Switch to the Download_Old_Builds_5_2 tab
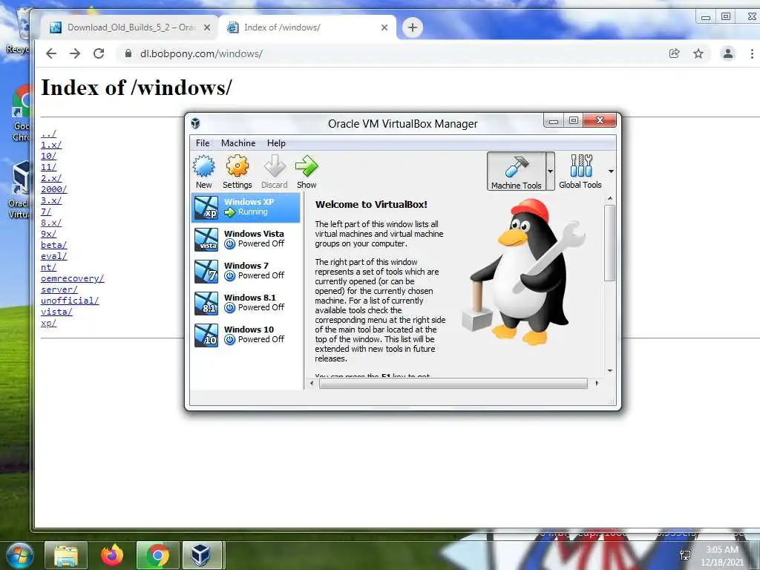This screenshot has height=570, width=760. (130, 27)
